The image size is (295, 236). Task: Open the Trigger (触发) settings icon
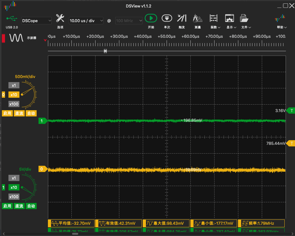pos(182,18)
